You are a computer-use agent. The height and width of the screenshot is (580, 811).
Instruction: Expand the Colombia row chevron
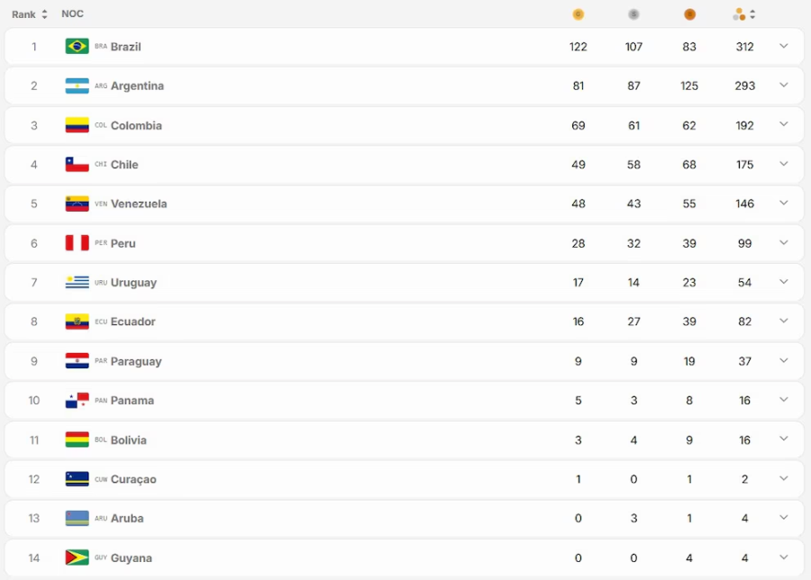(784, 124)
